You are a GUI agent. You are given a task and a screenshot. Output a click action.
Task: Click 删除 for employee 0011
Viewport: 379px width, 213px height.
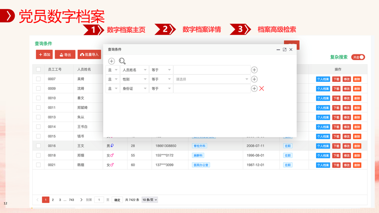357,108
